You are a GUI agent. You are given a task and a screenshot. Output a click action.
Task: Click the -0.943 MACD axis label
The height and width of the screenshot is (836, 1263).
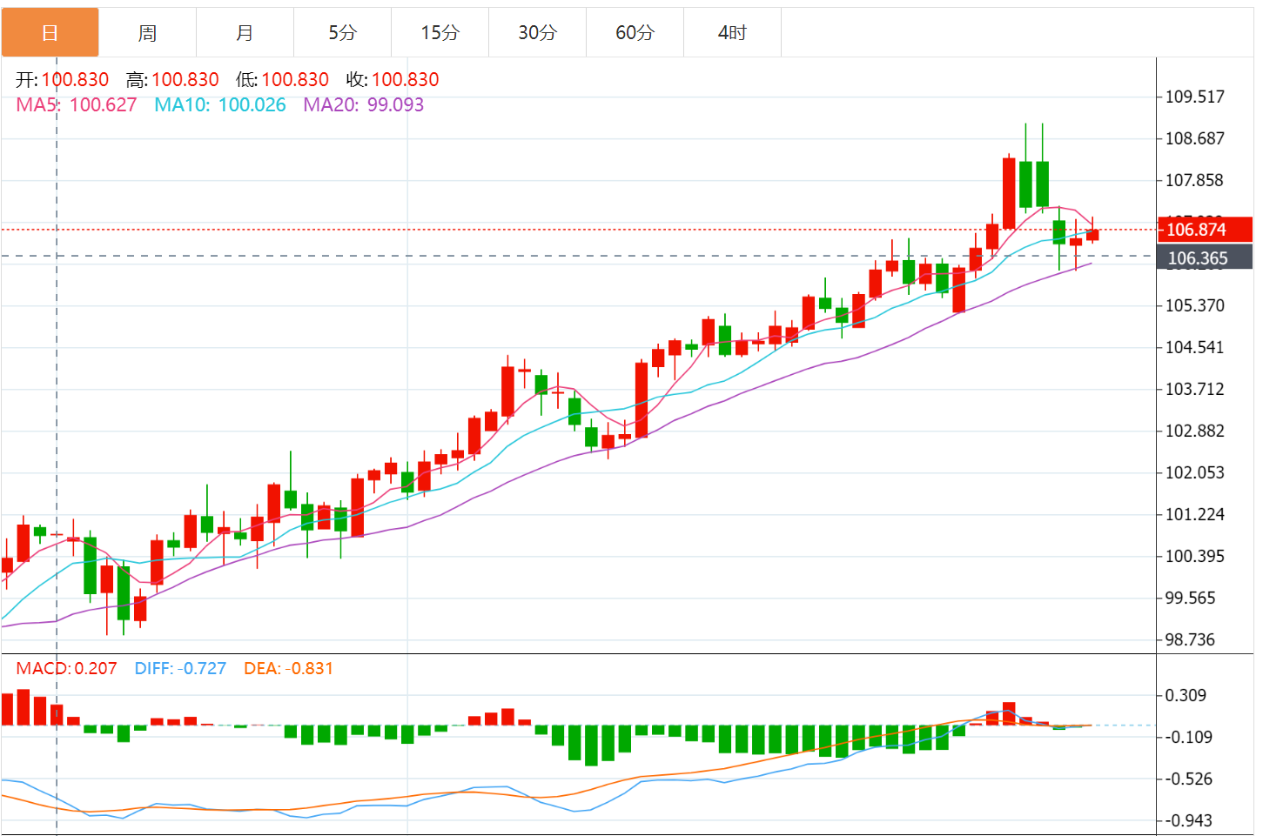[1189, 820]
